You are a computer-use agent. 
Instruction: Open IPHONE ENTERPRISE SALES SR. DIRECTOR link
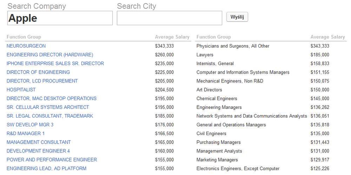pyautogui.click(x=55, y=63)
